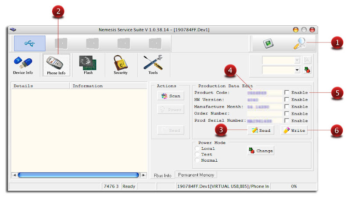The height and width of the screenshot is (198, 351).
Task: Click the second greyed connection slot
Action: point(61,43)
